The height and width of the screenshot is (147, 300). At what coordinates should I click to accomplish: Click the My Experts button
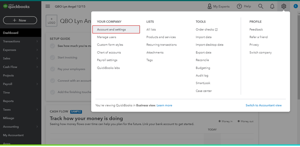[x=219, y=6]
